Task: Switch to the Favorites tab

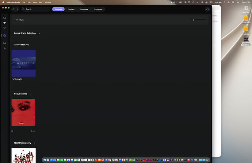Action: pyautogui.click(x=84, y=10)
